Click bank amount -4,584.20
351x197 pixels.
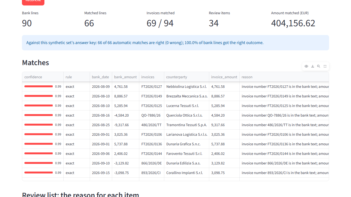(x=125, y=115)
